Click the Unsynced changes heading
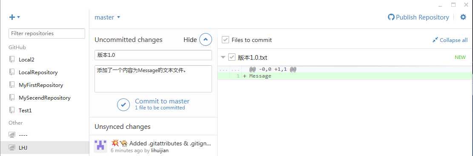The height and width of the screenshot is (156, 473). click(123, 127)
